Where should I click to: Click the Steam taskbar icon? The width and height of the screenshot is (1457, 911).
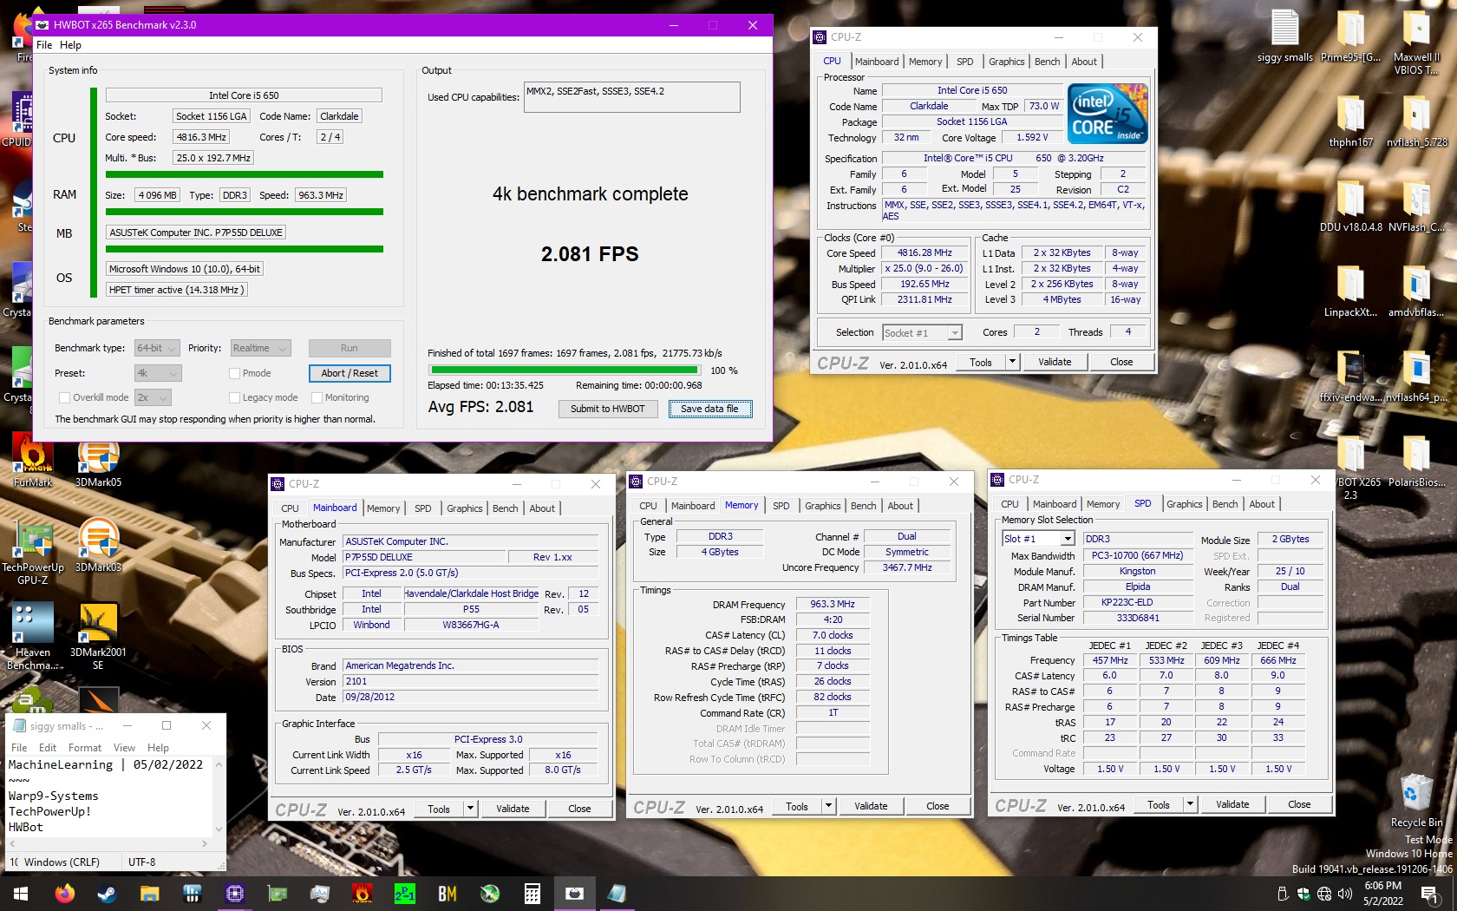tap(107, 894)
